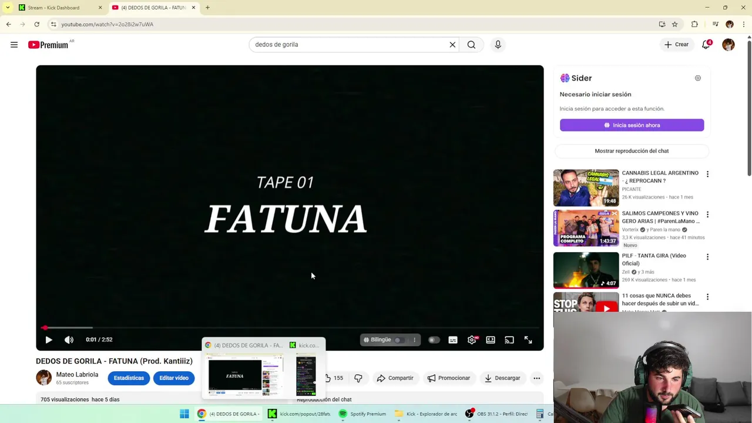Click the Editar vídeo button

pyautogui.click(x=174, y=378)
